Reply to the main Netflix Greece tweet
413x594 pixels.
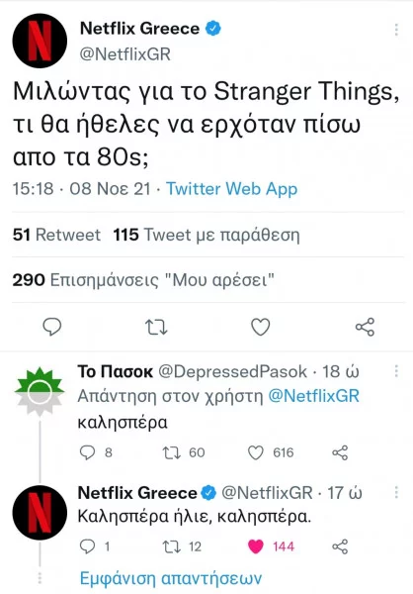(51, 327)
